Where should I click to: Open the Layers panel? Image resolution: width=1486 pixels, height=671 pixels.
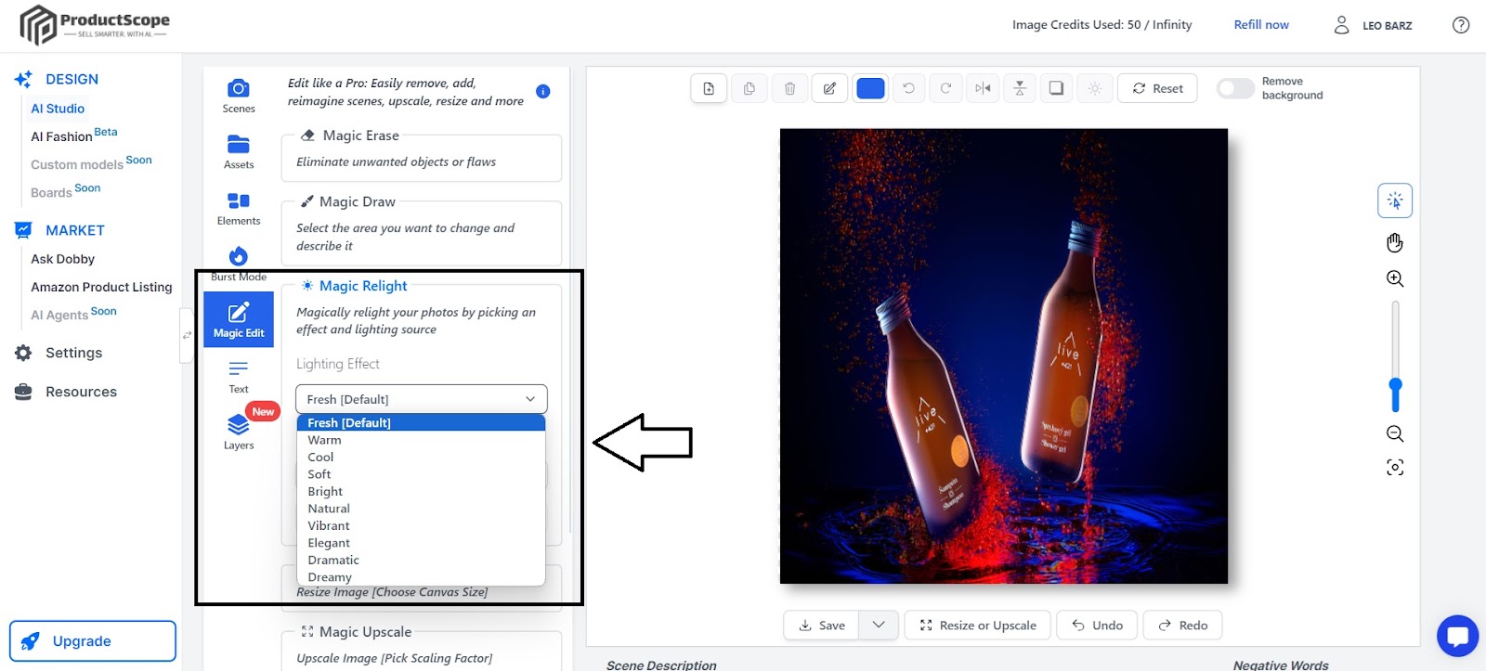pos(239,432)
